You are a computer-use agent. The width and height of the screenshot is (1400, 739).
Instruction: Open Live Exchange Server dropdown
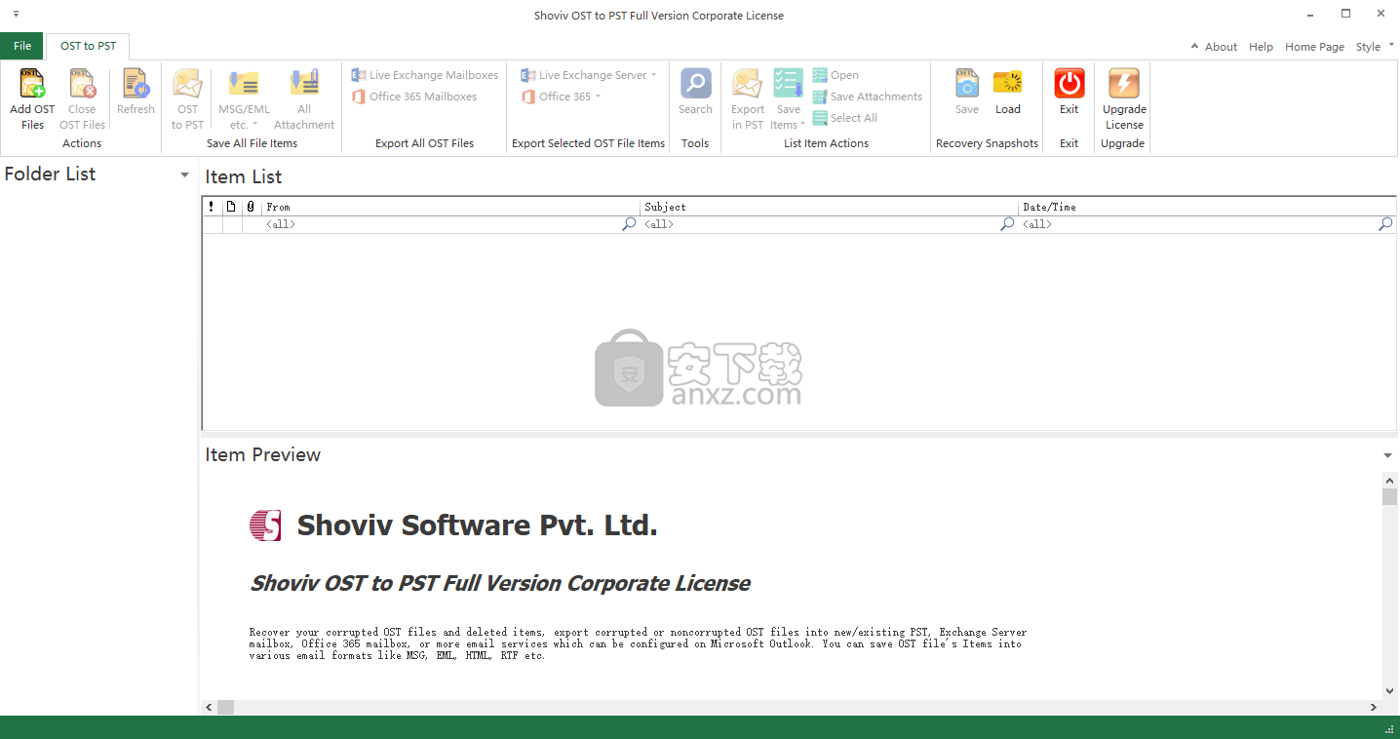[x=588, y=75]
